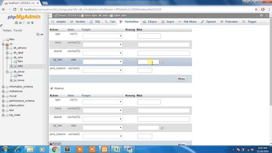The image size is (272, 153).
Task: Open calendar picker for second tgl_lahir field
Action: pos(162,128)
